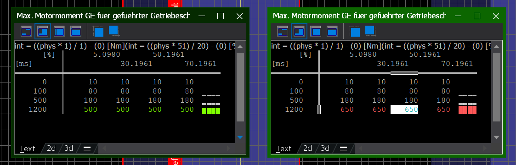Select fourth layout icon in right window toolbar
The height and width of the screenshot is (165, 516).
pos(332,32)
